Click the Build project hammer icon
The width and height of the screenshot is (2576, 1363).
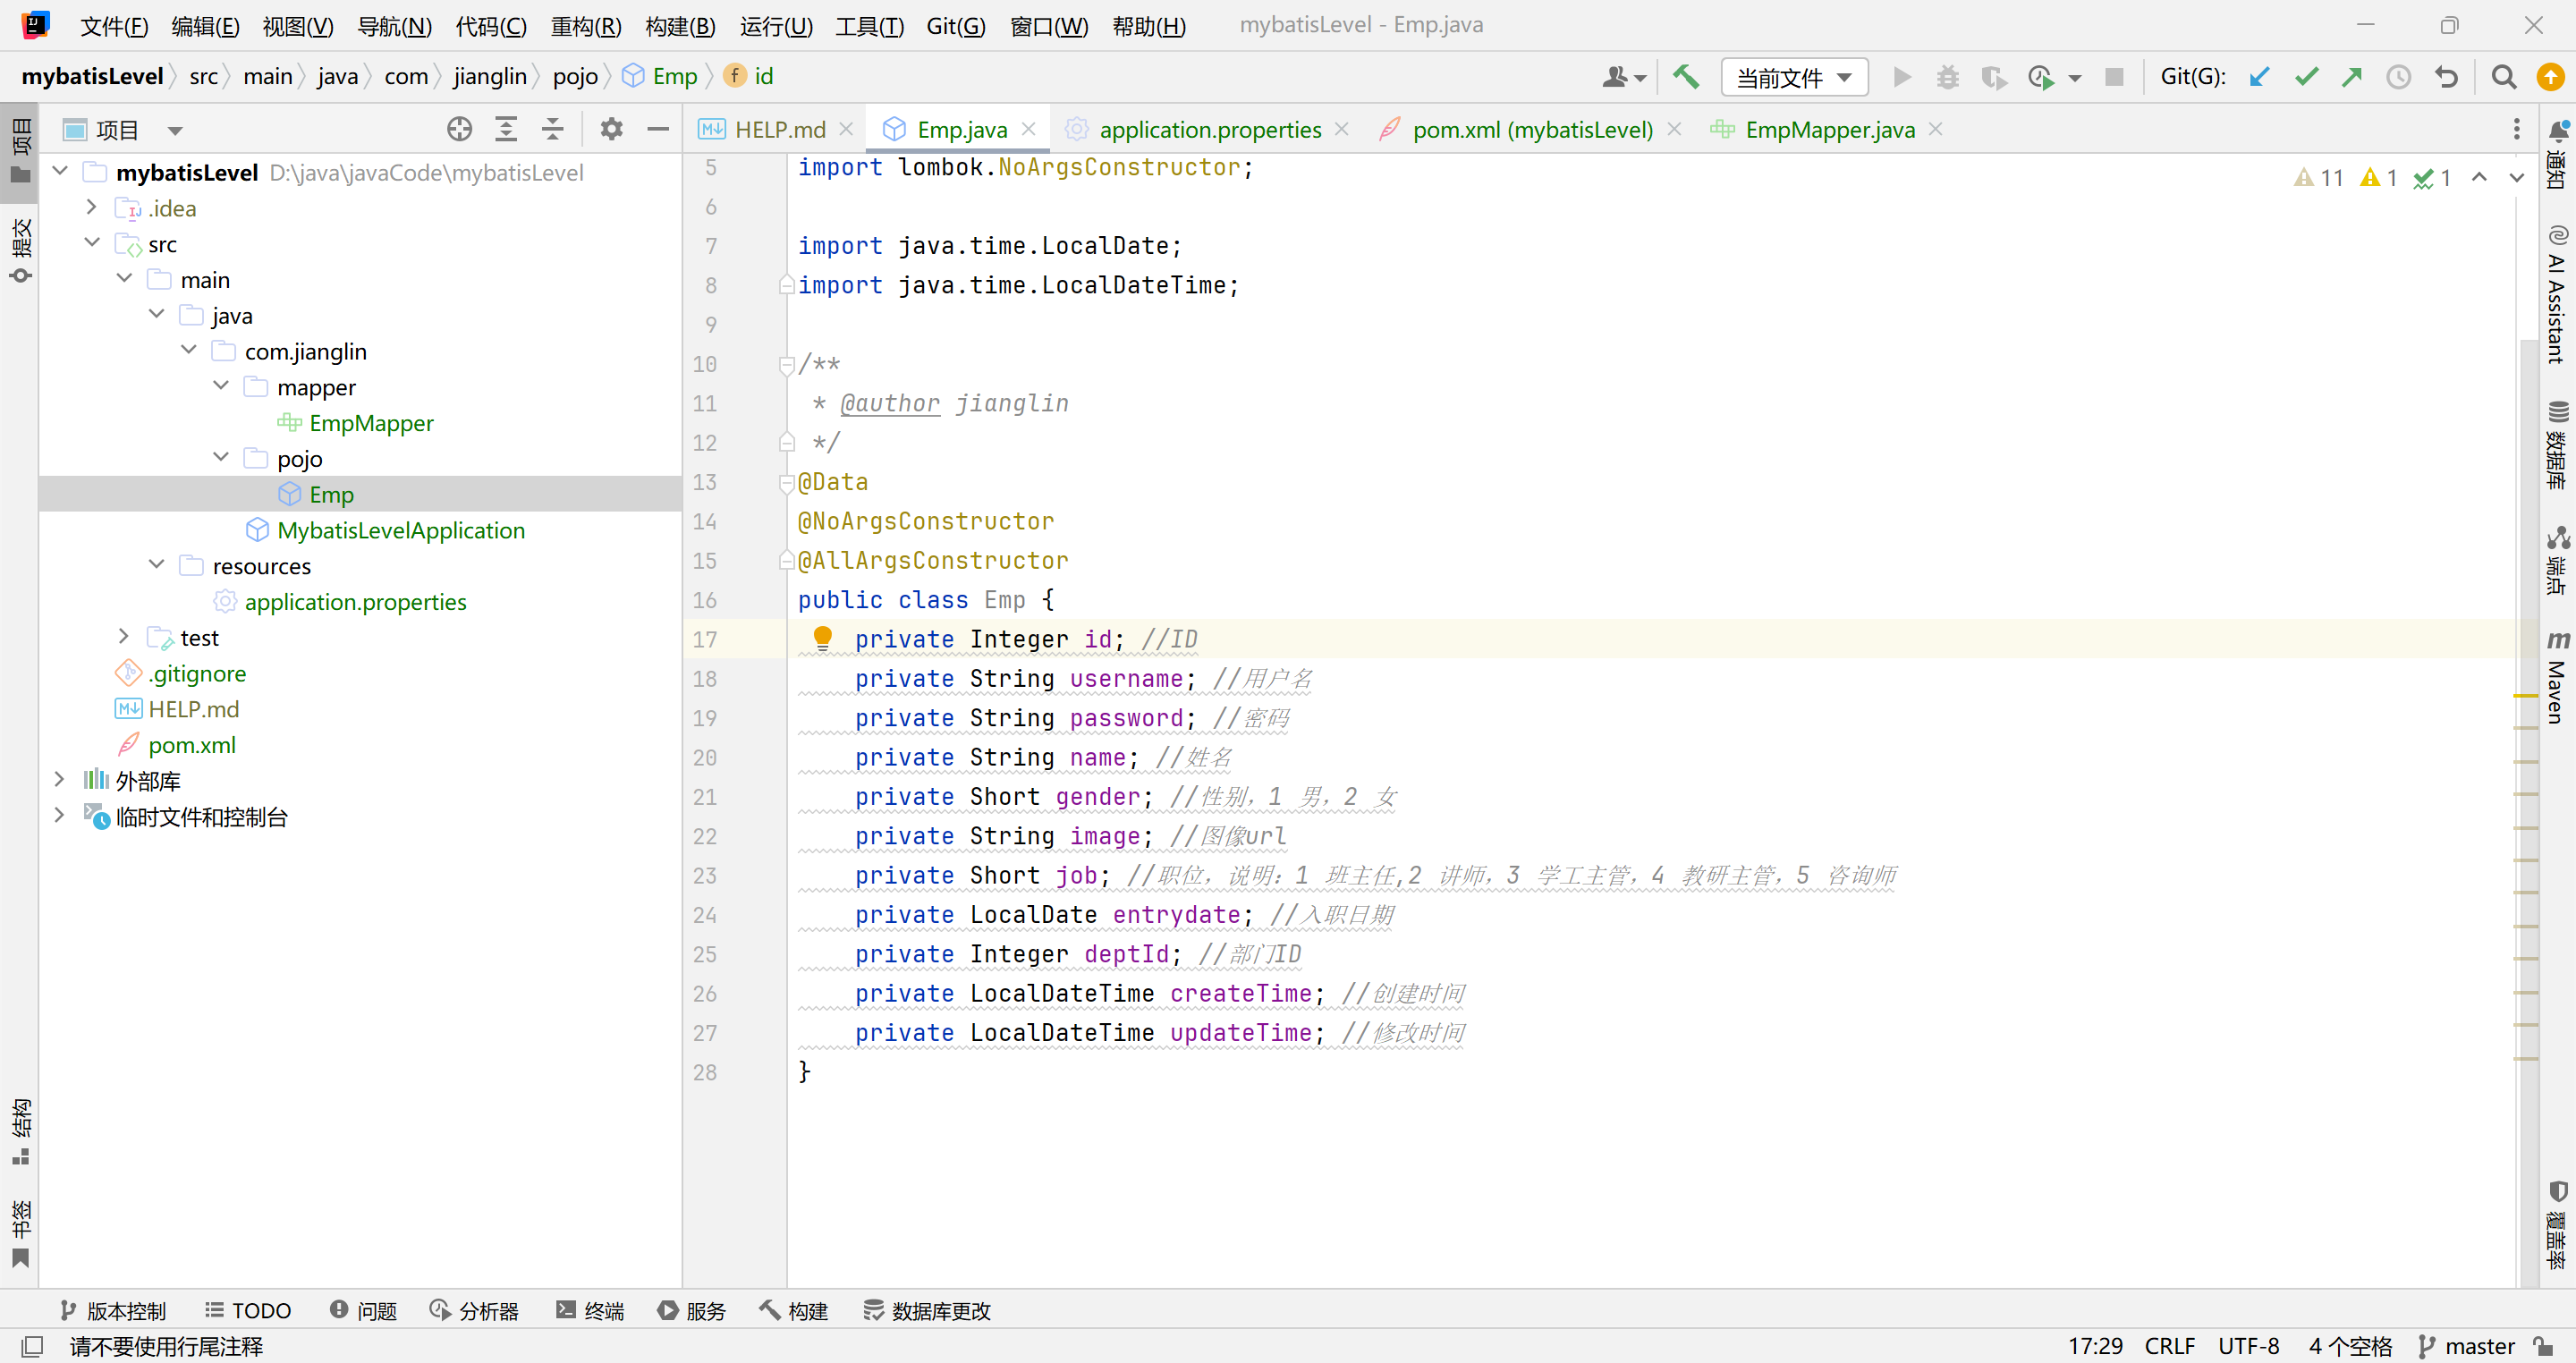[x=1686, y=77]
